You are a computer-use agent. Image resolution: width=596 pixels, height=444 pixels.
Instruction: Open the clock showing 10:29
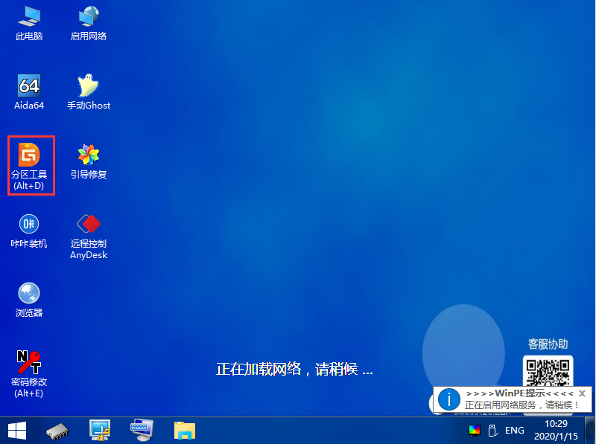click(556, 430)
